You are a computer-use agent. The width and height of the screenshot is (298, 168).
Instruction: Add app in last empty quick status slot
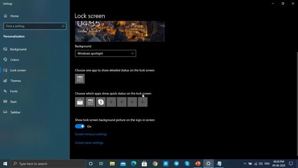[142, 102]
